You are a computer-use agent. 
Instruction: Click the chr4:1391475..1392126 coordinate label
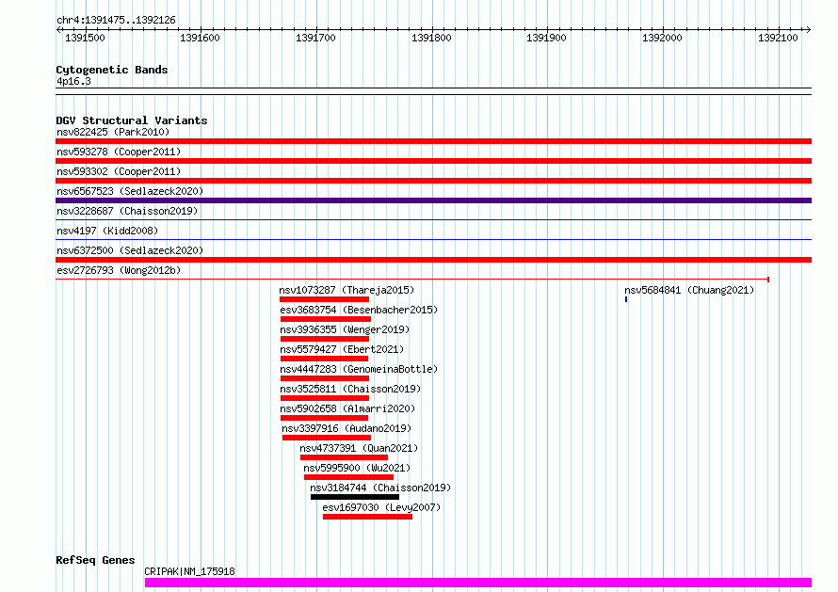pyautogui.click(x=116, y=20)
